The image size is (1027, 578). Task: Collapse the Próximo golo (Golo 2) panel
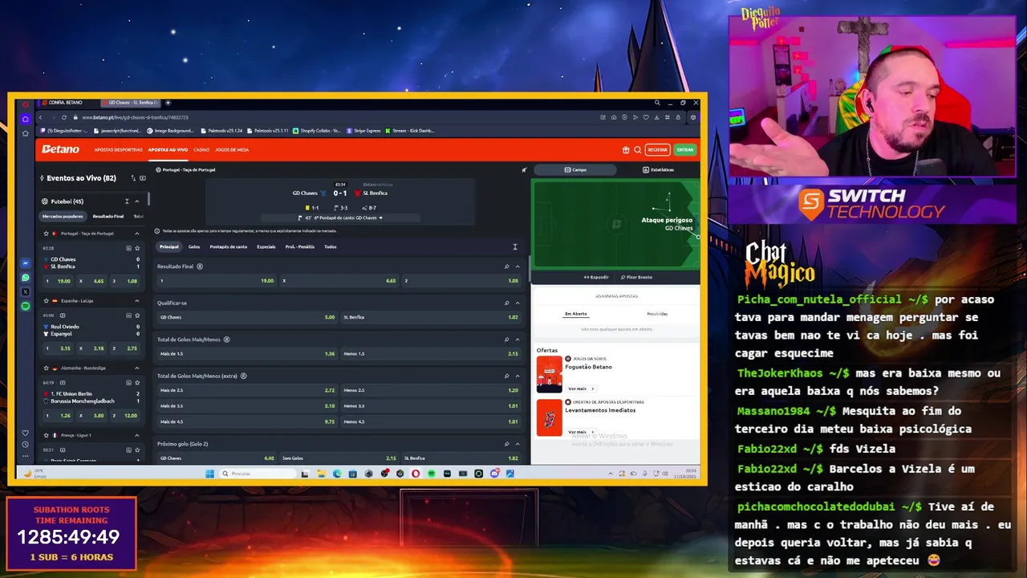pyautogui.click(x=518, y=444)
